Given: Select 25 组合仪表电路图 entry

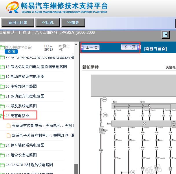Looking at the screenshot, I should coord(21,155).
